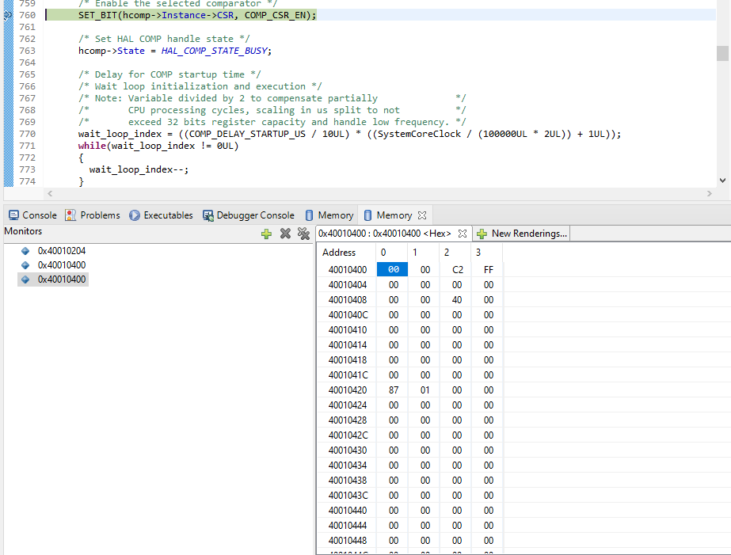Click HAL_COMP_STATE_BUSY in the code
The height and width of the screenshot is (555, 731).
pos(215,51)
